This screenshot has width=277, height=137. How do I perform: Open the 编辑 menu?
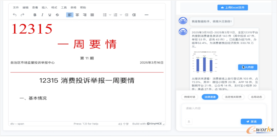pos(25,8)
